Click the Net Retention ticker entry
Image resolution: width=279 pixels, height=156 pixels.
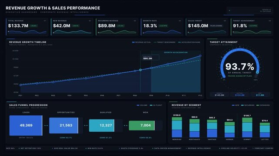30,148
